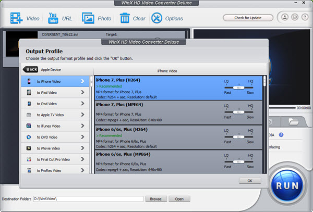Click the email envelope icon
Image resolution: width=313 pixels, height=212 pixels.
(x=295, y=17)
